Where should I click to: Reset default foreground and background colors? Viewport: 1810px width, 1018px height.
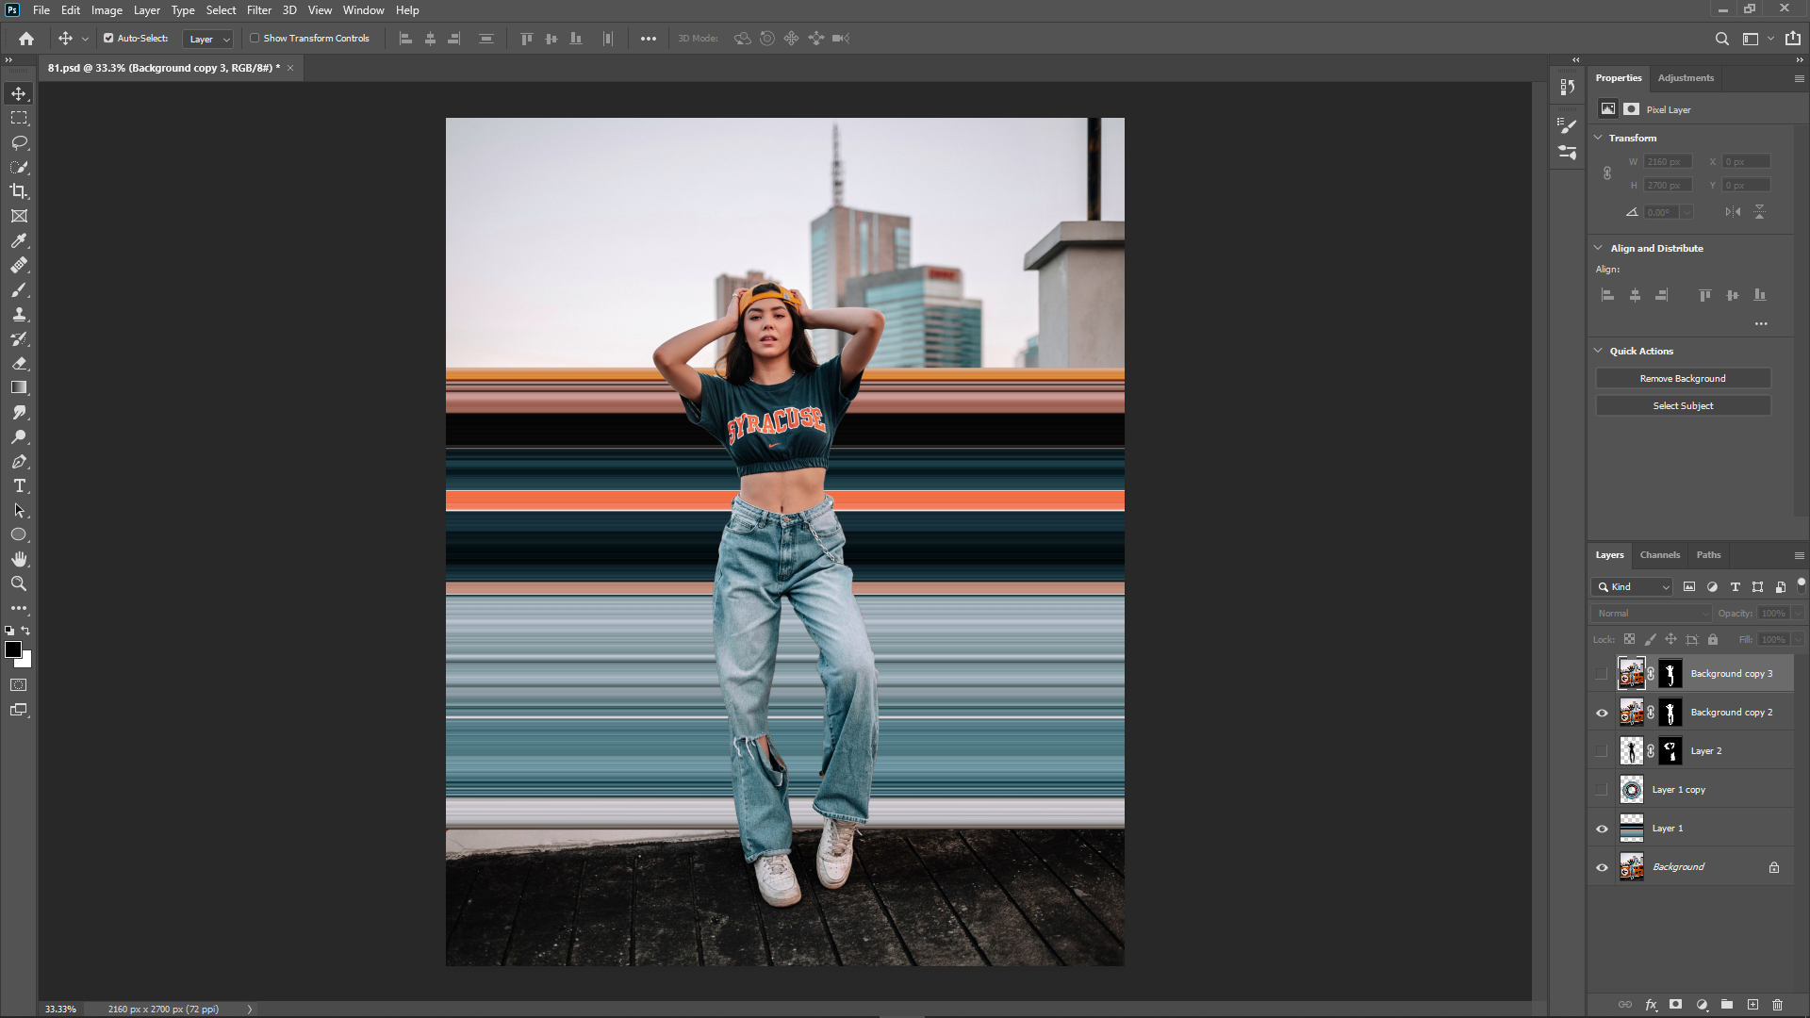(x=9, y=631)
